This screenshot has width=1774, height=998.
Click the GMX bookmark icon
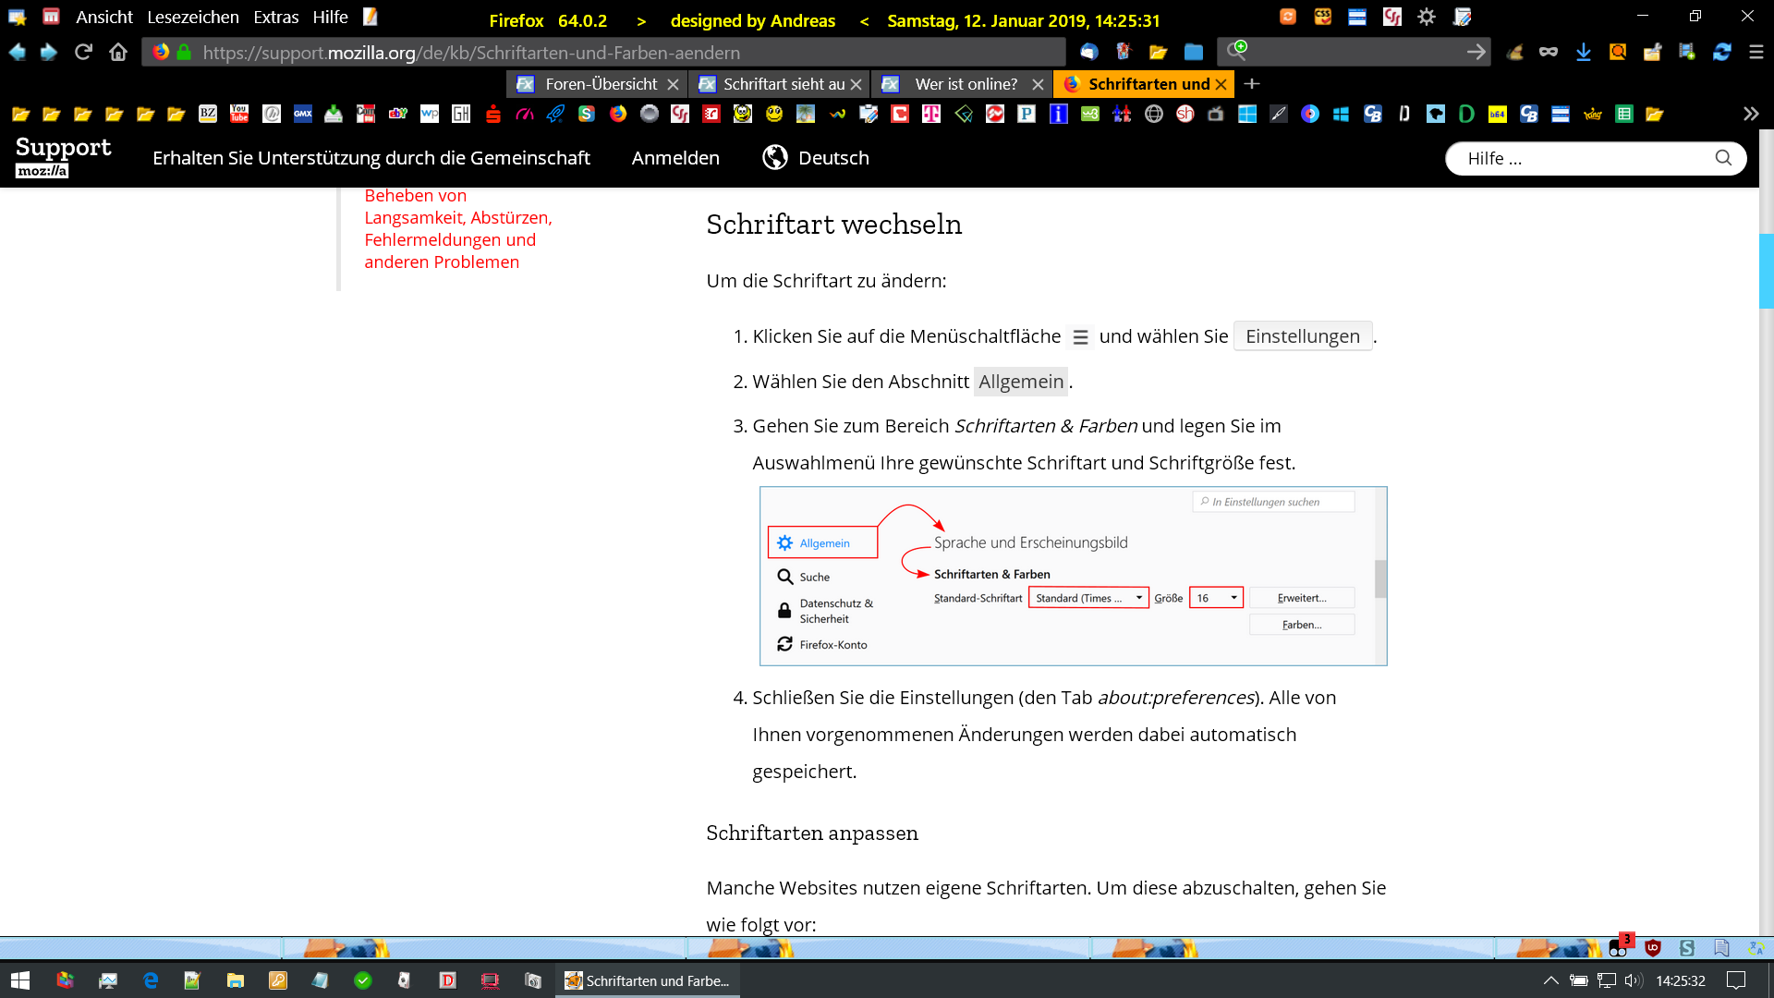click(x=302, y=114)
